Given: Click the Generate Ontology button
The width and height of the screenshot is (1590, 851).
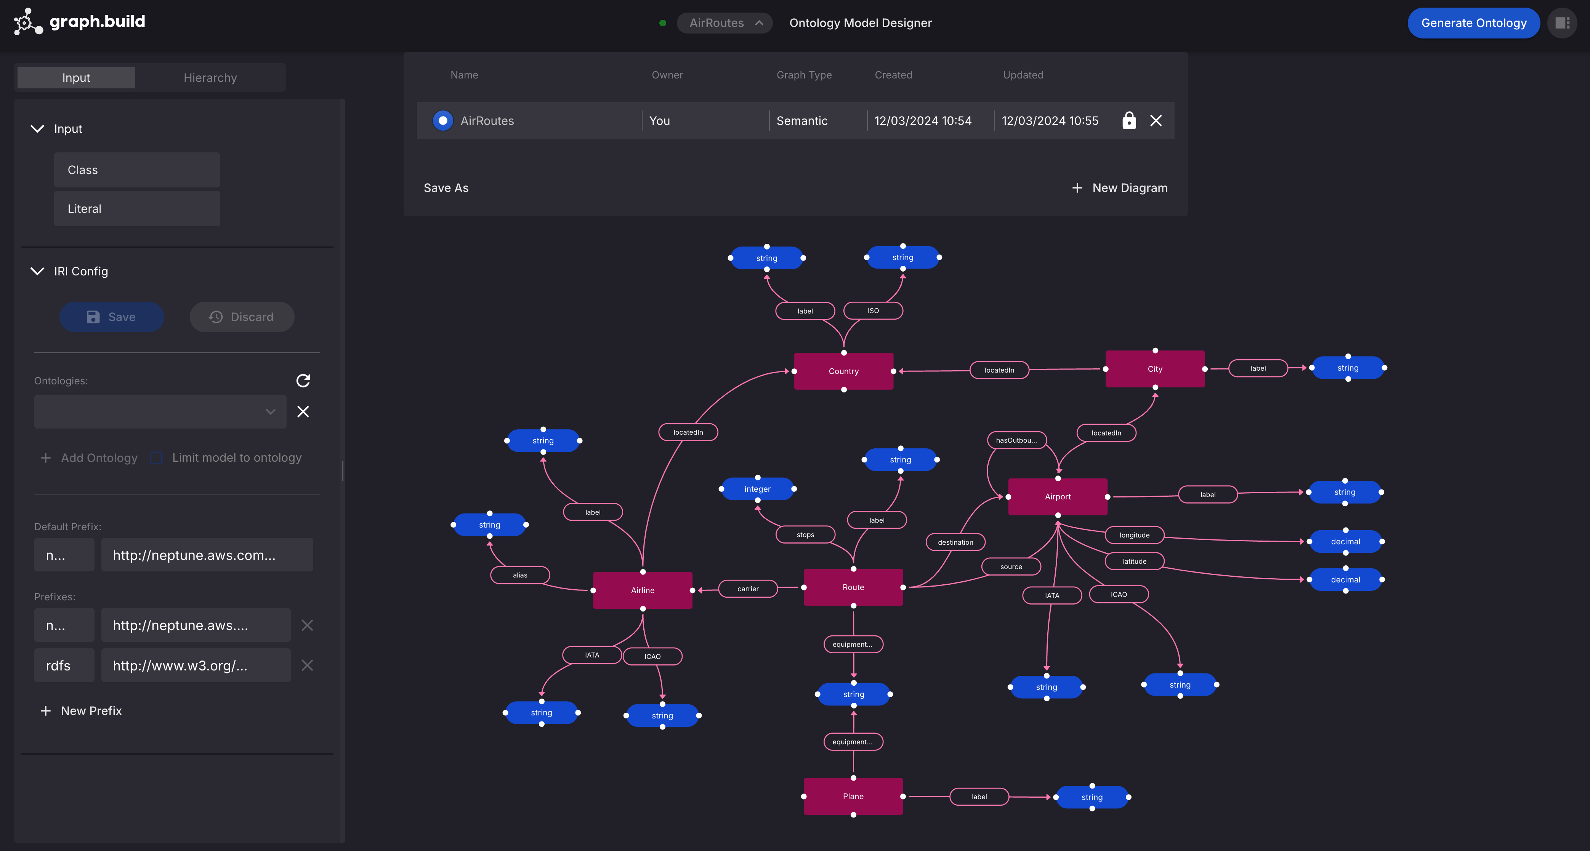Looking at the screenshot, I should 1474,23.
